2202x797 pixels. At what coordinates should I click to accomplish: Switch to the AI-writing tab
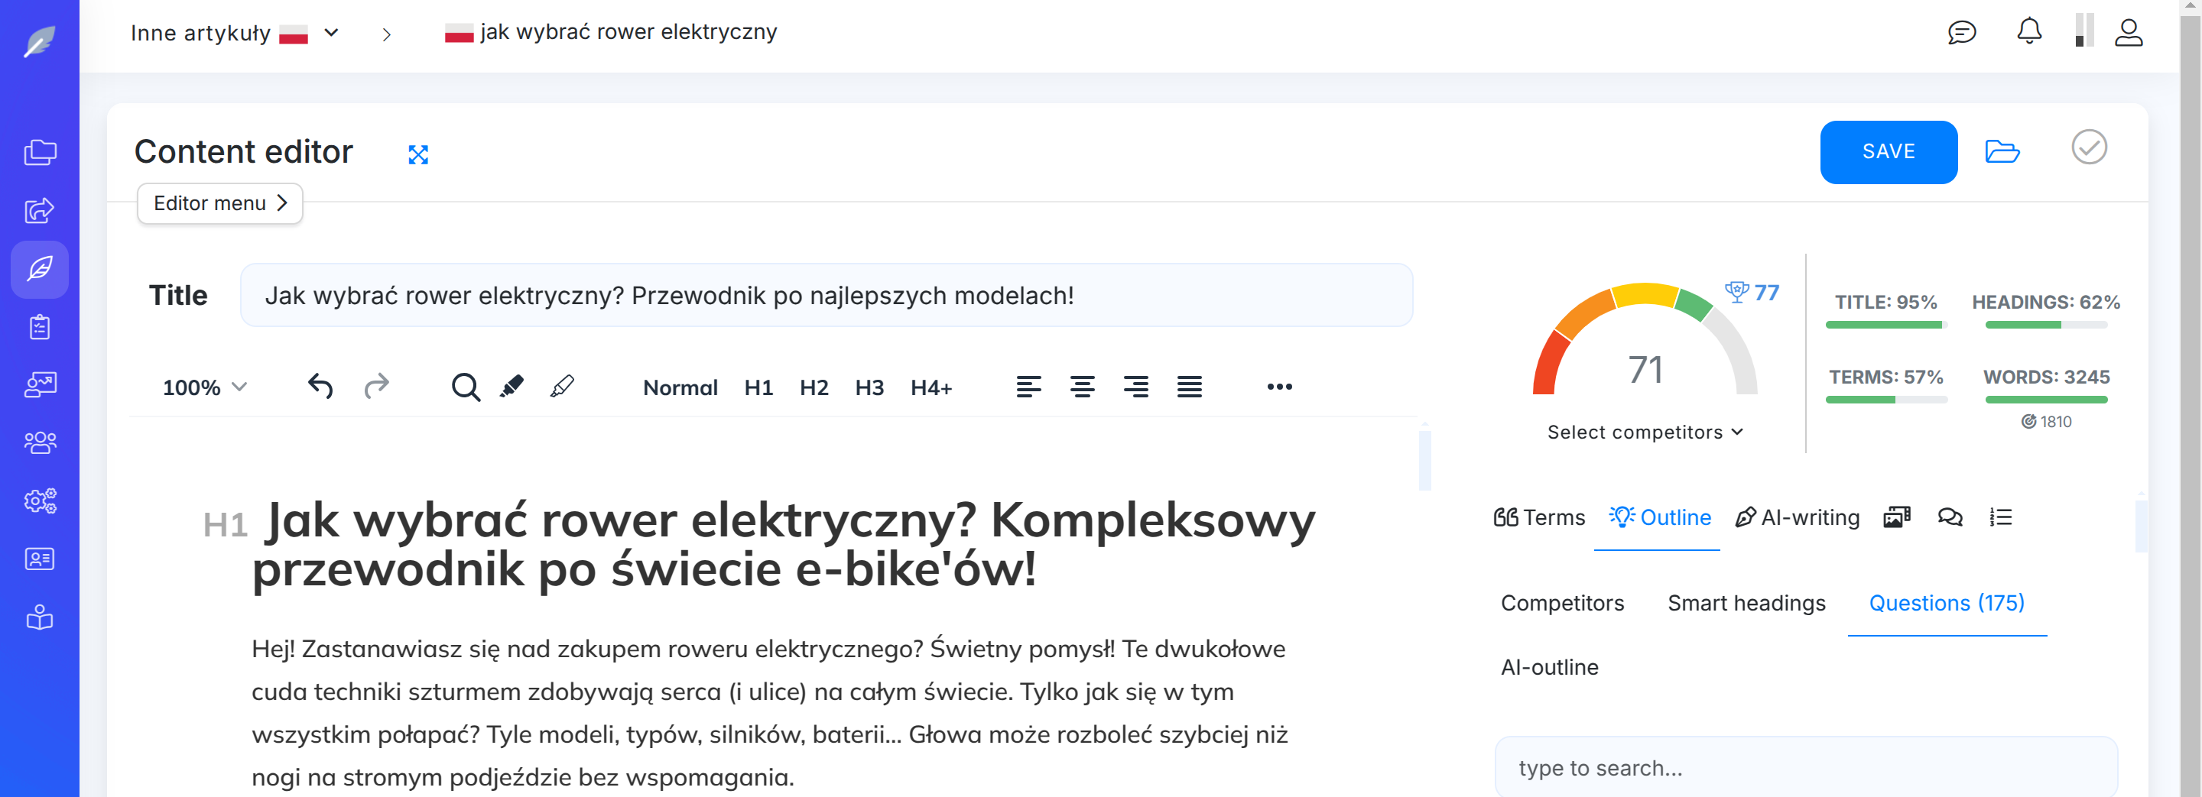[1797, 517]
